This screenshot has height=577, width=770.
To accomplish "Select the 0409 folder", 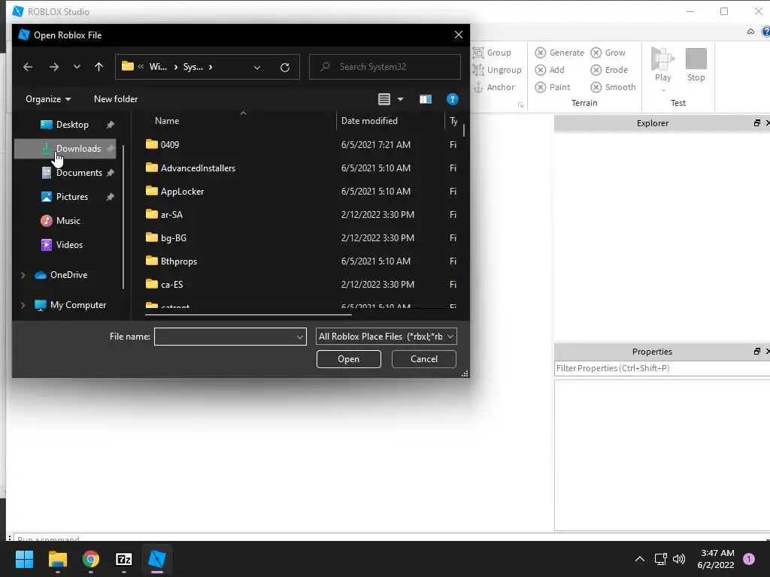I will tap(170, 145).
